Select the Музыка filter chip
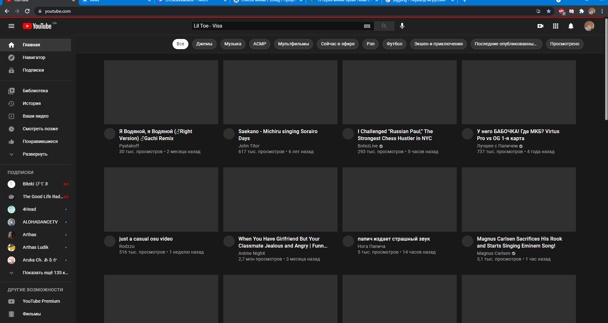This screenshot has width=608, height=323. [x=233, y=44]
